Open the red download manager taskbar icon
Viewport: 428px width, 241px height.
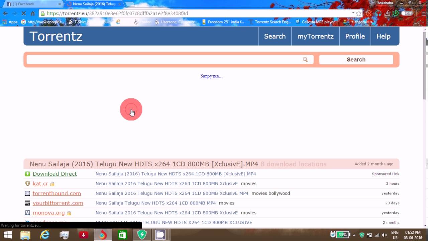pos(84,235)
